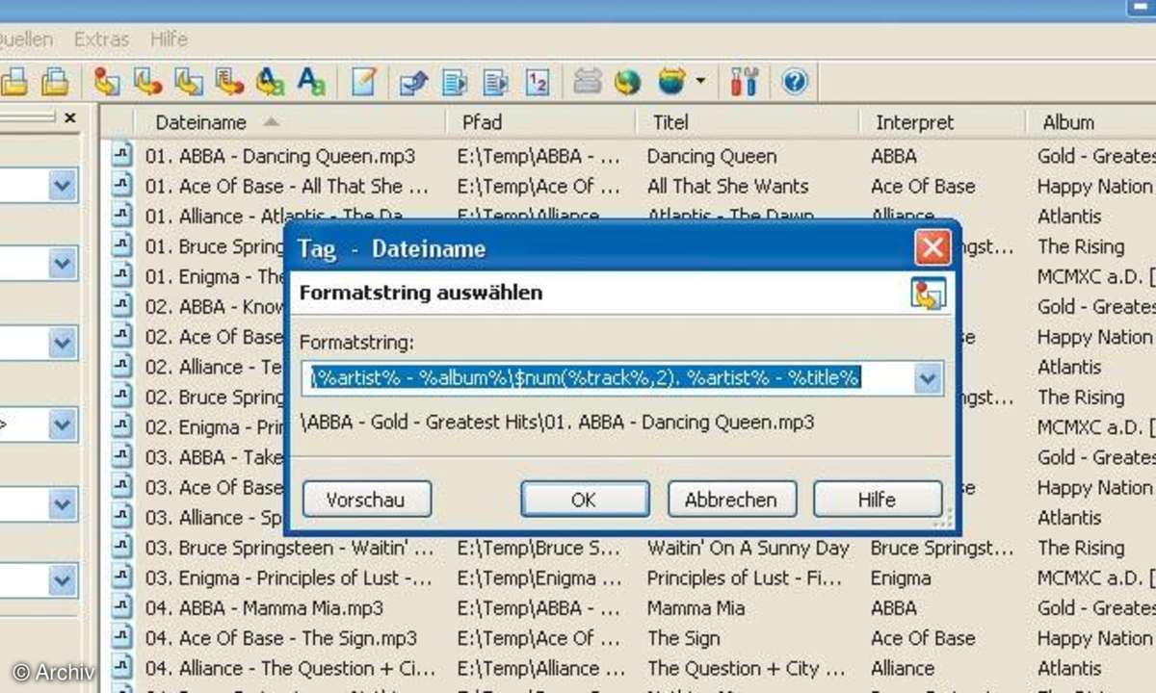Click the Tag - Filename converter toolbar icon
Screen dimensions: 1156x693
pos(106,83)
